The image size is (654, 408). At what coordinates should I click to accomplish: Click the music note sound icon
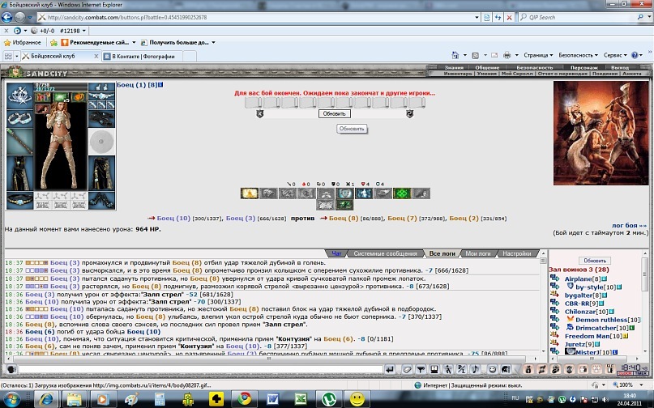(475, 369)
